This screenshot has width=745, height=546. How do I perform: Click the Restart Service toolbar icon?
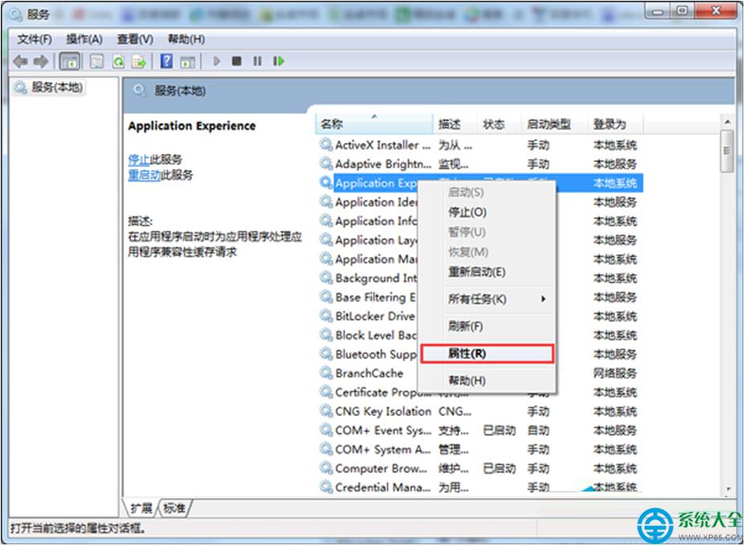pyautogui.click(x=279, y=61)
